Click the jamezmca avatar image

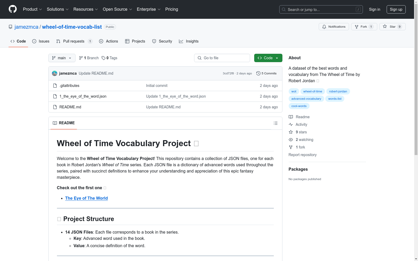coord(55,73)
